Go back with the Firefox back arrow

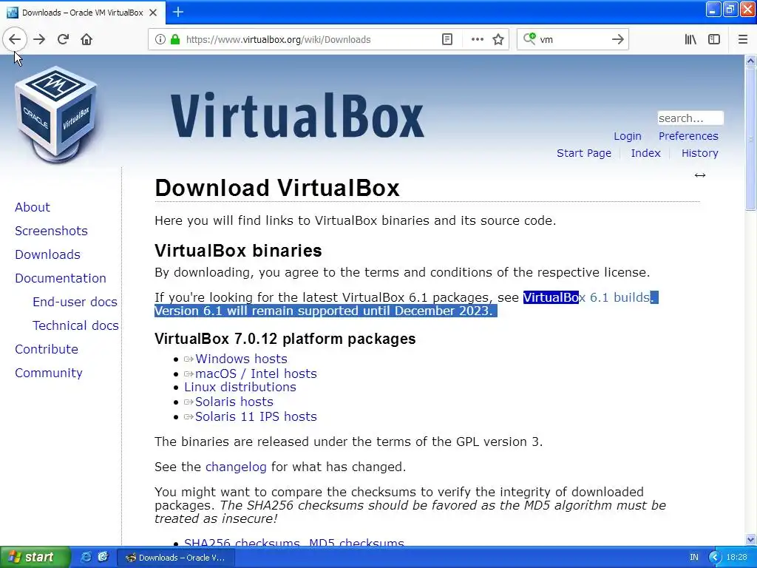coord(15,39)
